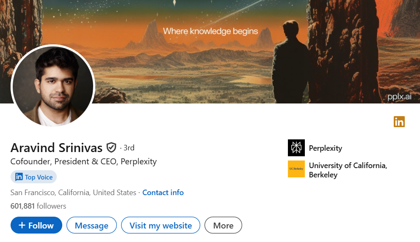Click the 3rd degree connection label
The image size is (420, 242).
(x=129, y=148)
